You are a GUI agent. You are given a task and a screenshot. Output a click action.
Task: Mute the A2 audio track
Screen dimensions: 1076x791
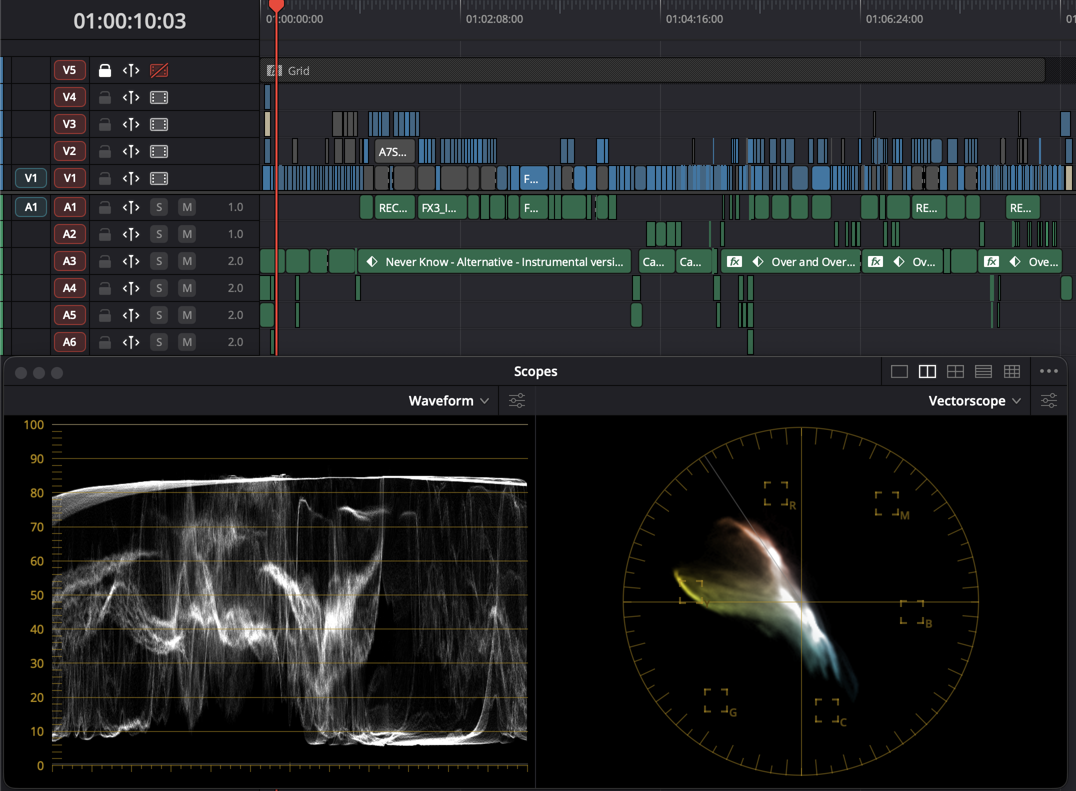pyautogui.click(x=187, y=234)
